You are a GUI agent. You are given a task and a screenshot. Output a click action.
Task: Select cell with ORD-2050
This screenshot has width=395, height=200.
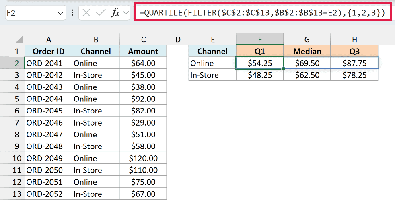[48, 170]
